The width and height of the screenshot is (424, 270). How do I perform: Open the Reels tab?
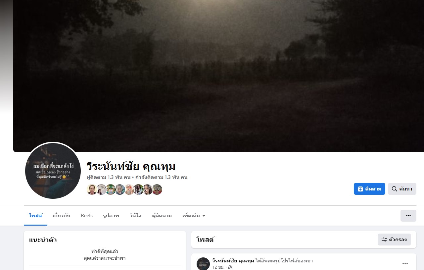point(87,216)
